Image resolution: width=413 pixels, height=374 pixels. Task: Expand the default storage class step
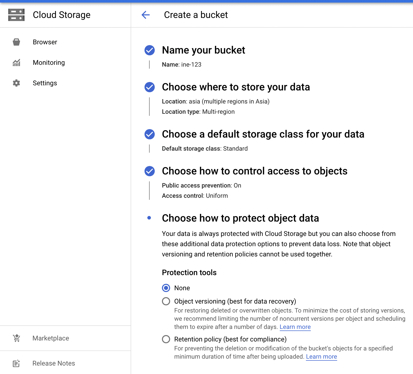263,134
